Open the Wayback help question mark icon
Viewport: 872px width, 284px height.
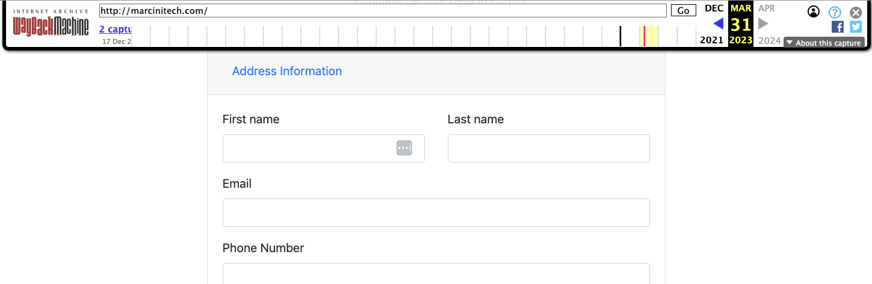click(x=835, y=12)
